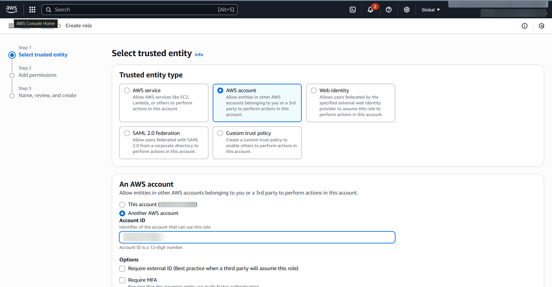The width and height of the screenshot is (552, 287).
Task: Open the Global region dropdown
Action: coord(430,10)
